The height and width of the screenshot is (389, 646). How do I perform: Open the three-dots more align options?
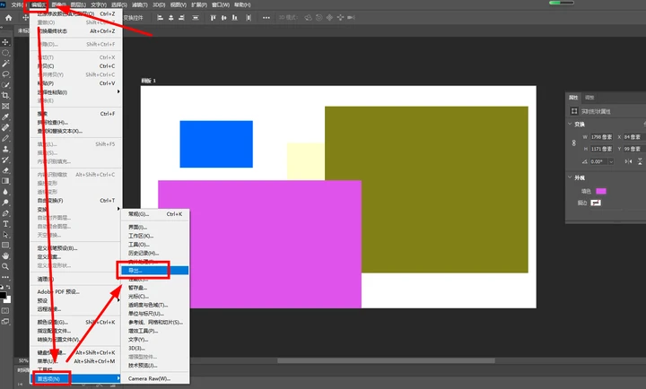(x=266, y=18)
